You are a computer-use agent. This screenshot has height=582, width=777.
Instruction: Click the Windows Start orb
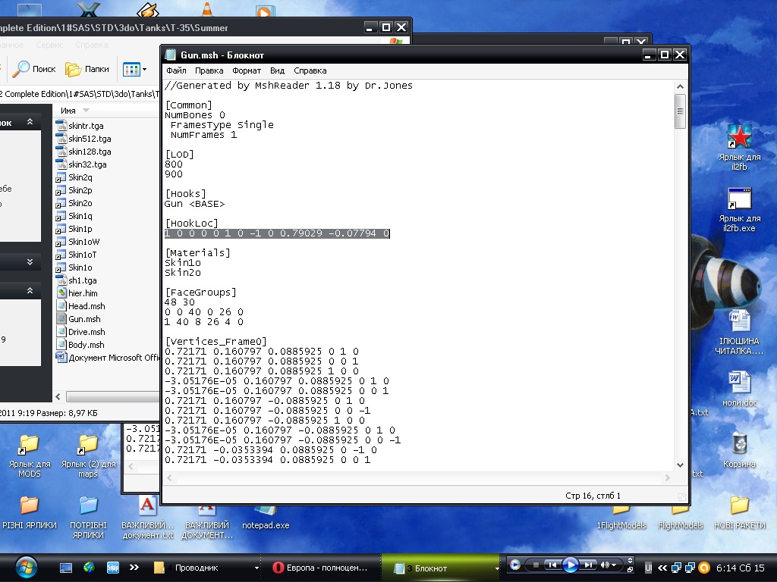pyautogui.click(x=26, y=568)
